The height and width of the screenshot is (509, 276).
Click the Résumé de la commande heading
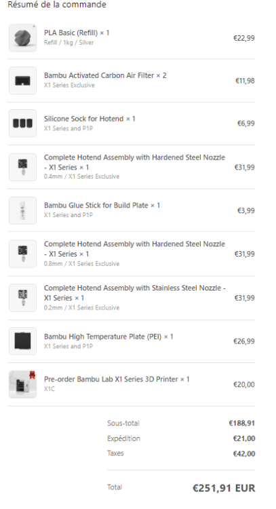[x=57, y=5]
